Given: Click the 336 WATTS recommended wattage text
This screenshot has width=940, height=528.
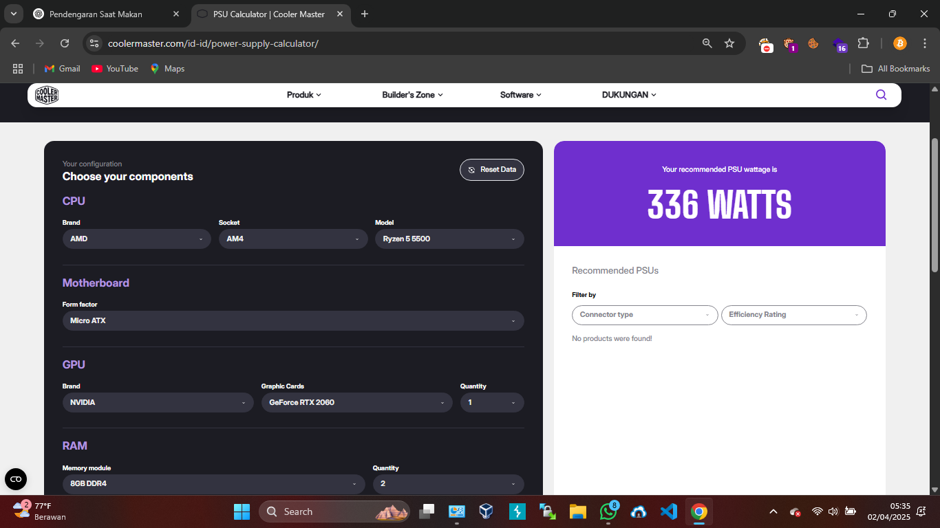Looking at the screenshot, I should [720, 205].
